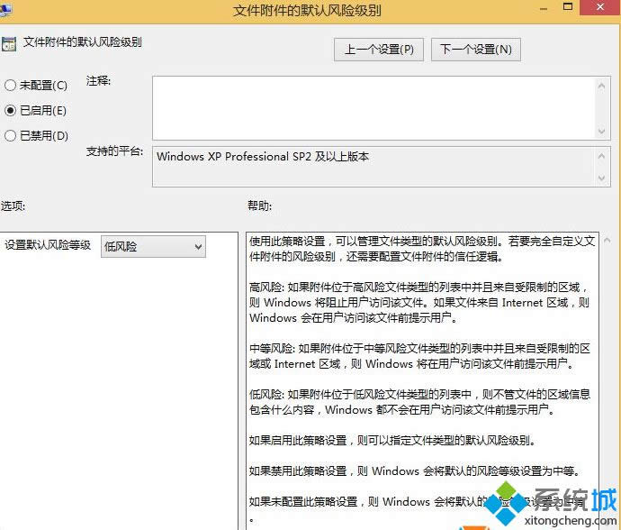Maximize the policy dialog window
The width and height of the screenshot is (621, 530).
pyautogui.click(x=568, y=6)
